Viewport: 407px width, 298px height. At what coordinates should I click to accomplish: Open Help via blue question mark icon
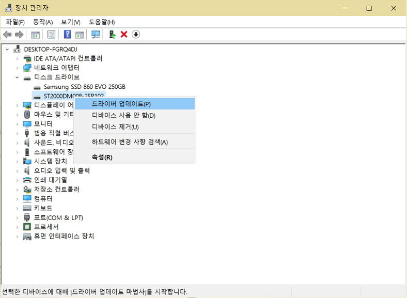click(67, 34)
